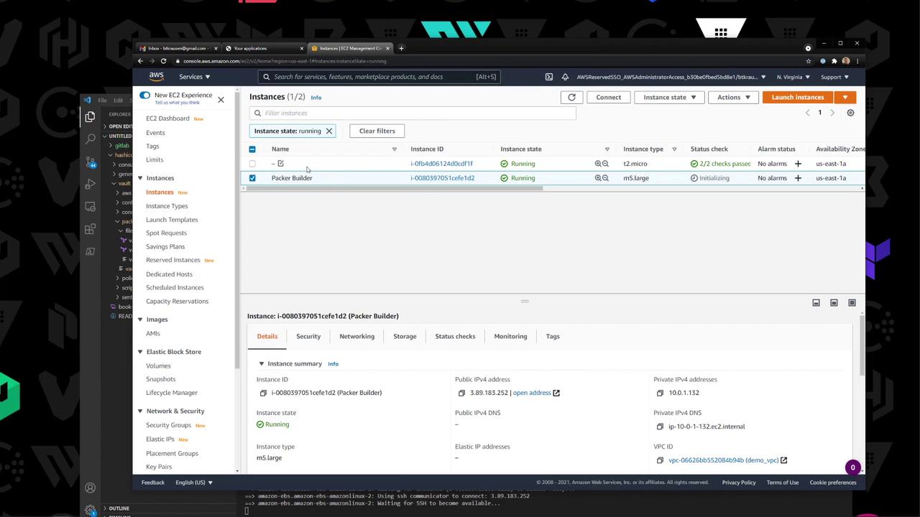Image resolution: width=920 pixels, height=517 pixels.
Task: Open table preferences gear icon
Action: click(x=850, y=113)
